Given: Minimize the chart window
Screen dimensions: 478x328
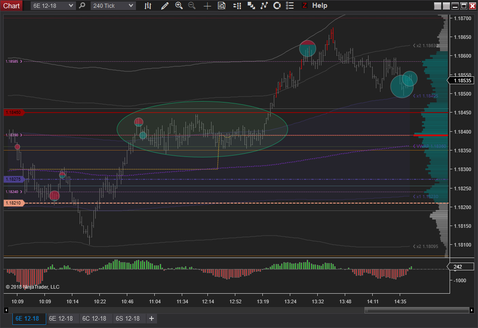Looking at the screenshot, I should click(x=455, y=6).
